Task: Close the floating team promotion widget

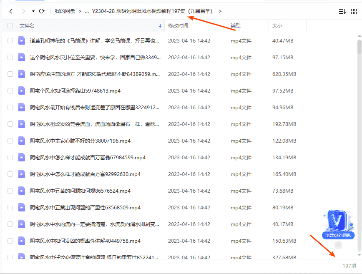Action: click(x=338, y=245)
